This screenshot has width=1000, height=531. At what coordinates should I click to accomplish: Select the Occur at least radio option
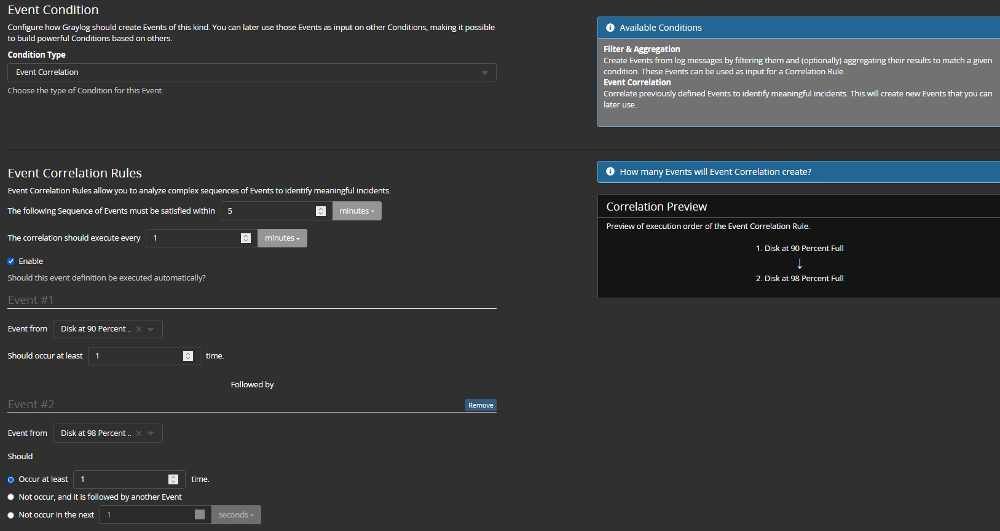coord(11,479)
